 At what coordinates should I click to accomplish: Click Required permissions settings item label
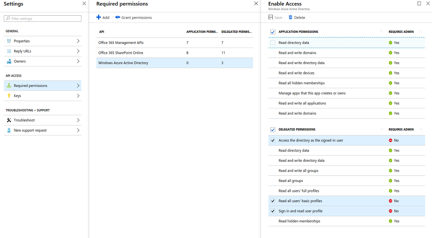(x=31, y=86)
